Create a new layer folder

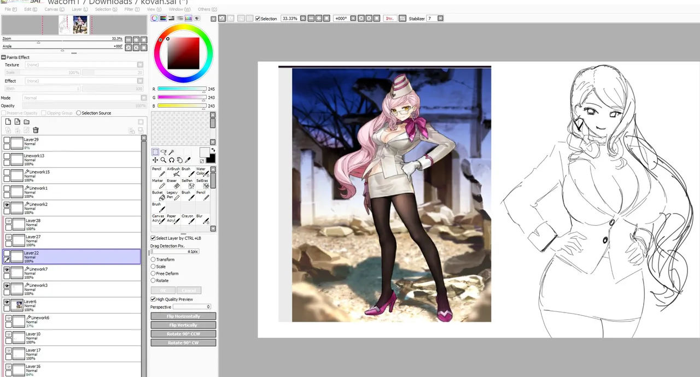point(26,122)
